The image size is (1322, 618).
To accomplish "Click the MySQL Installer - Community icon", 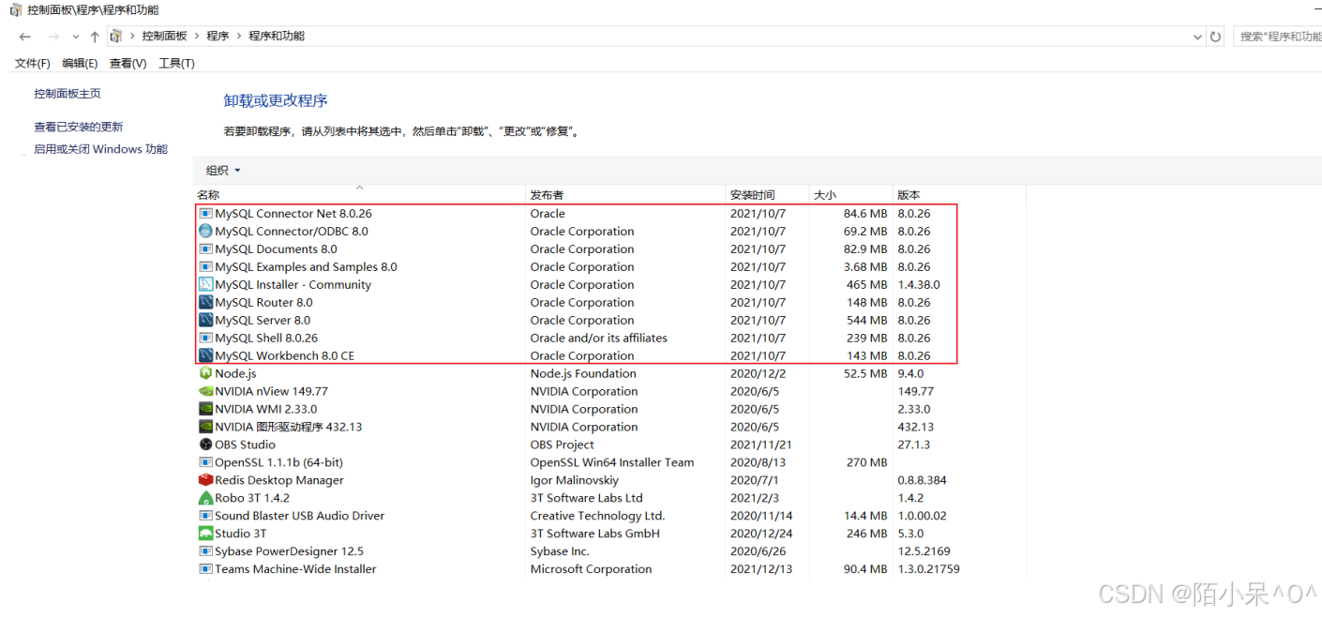I will [x=206, y=285].
